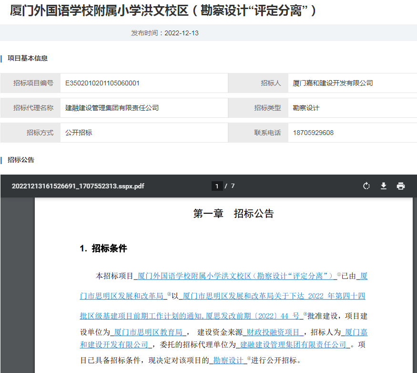The width and height of the screenshot is (417, 373).
Task: Select the 勘察设计 tender type value
Action: (306, 108)
